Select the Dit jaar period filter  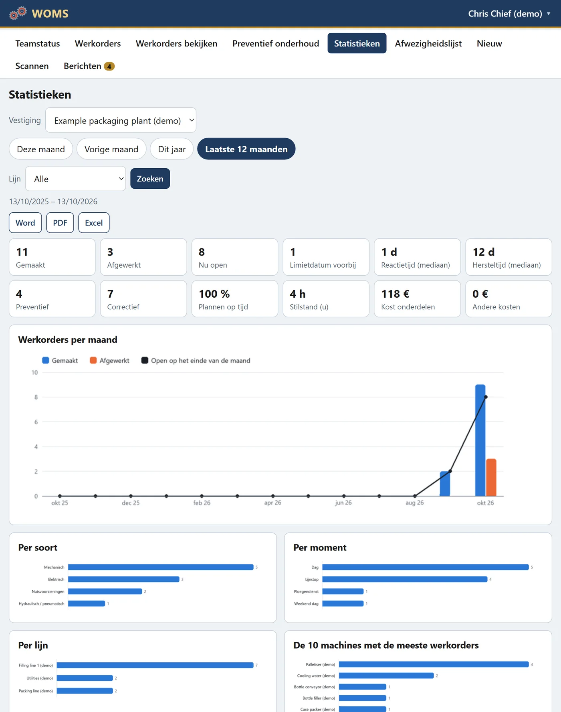click(x=172, y=149)
